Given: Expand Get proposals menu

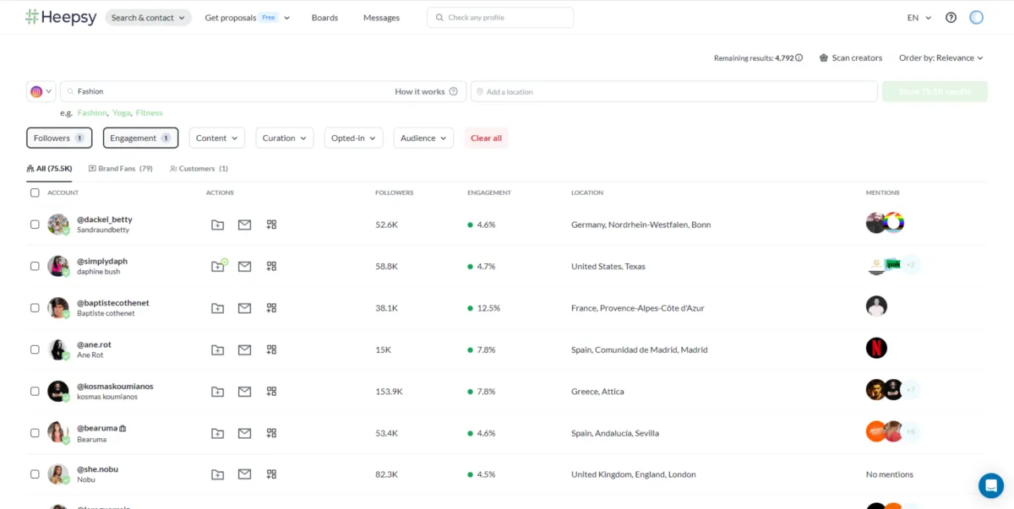Looking at the screenshot, I should (247, 18).
